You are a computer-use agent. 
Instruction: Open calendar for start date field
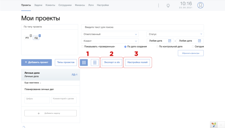click(170, 41)
